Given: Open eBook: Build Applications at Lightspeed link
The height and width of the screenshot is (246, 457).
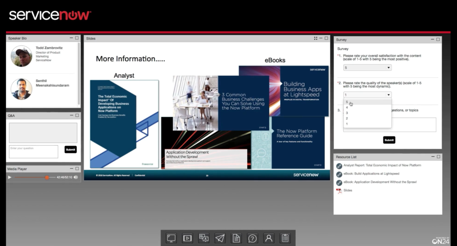Looking at the screenshot, I should 371,173.
